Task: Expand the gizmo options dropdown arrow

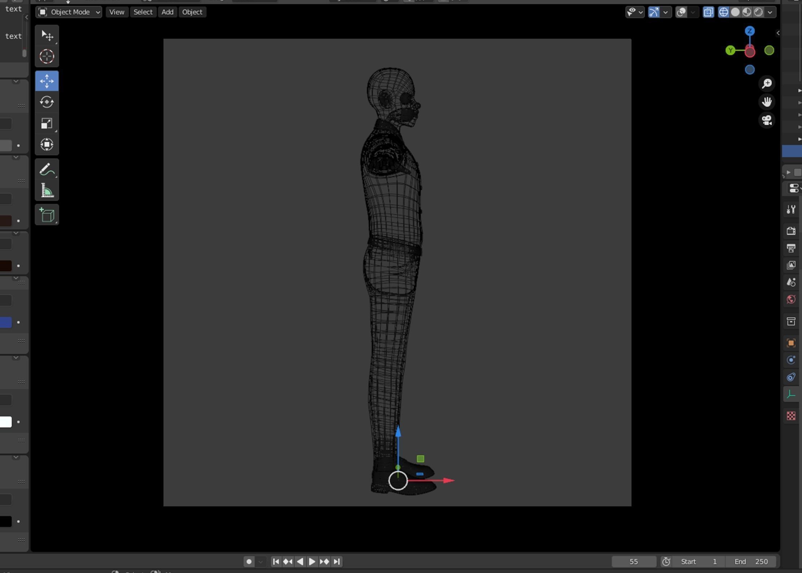Action: pos(665,12)
